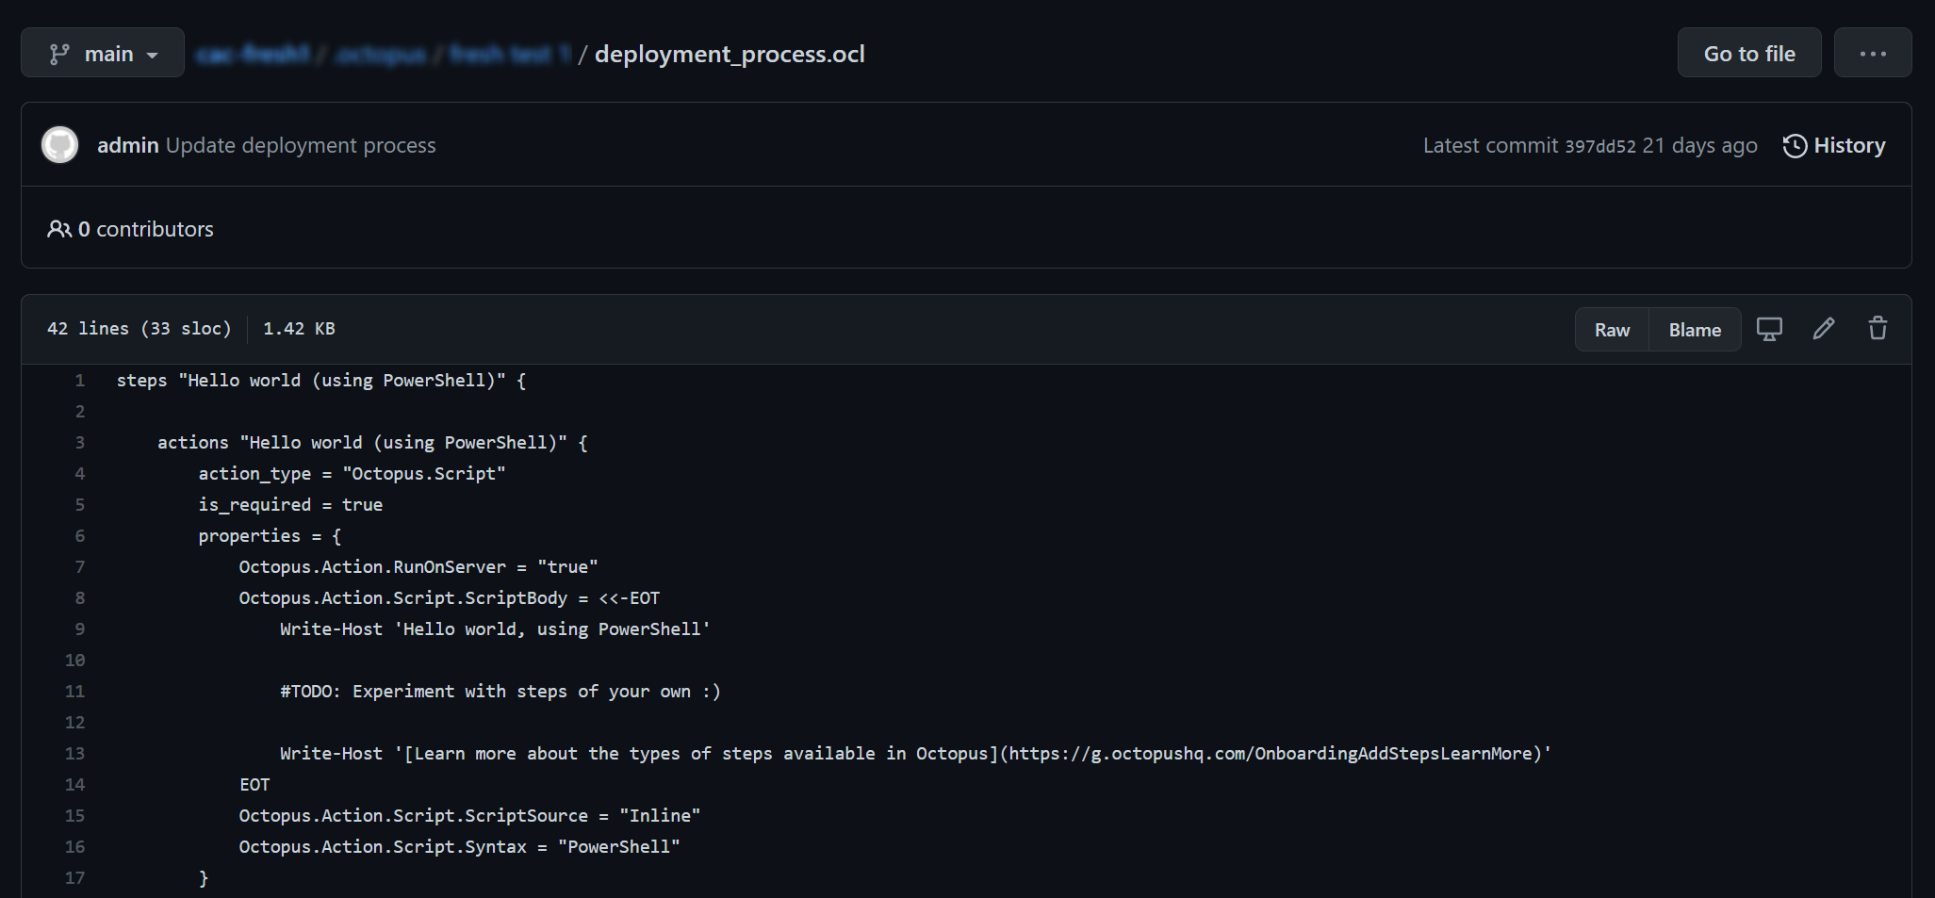Click the desktop display icon near Raw button
The image size is (1935, 898).
coord(1769,328)
